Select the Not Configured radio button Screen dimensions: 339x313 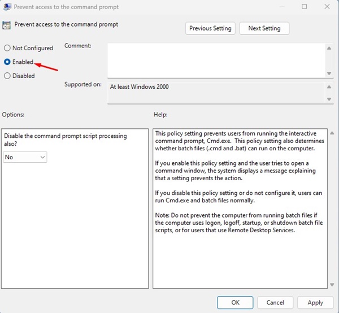tap(7, 48)
